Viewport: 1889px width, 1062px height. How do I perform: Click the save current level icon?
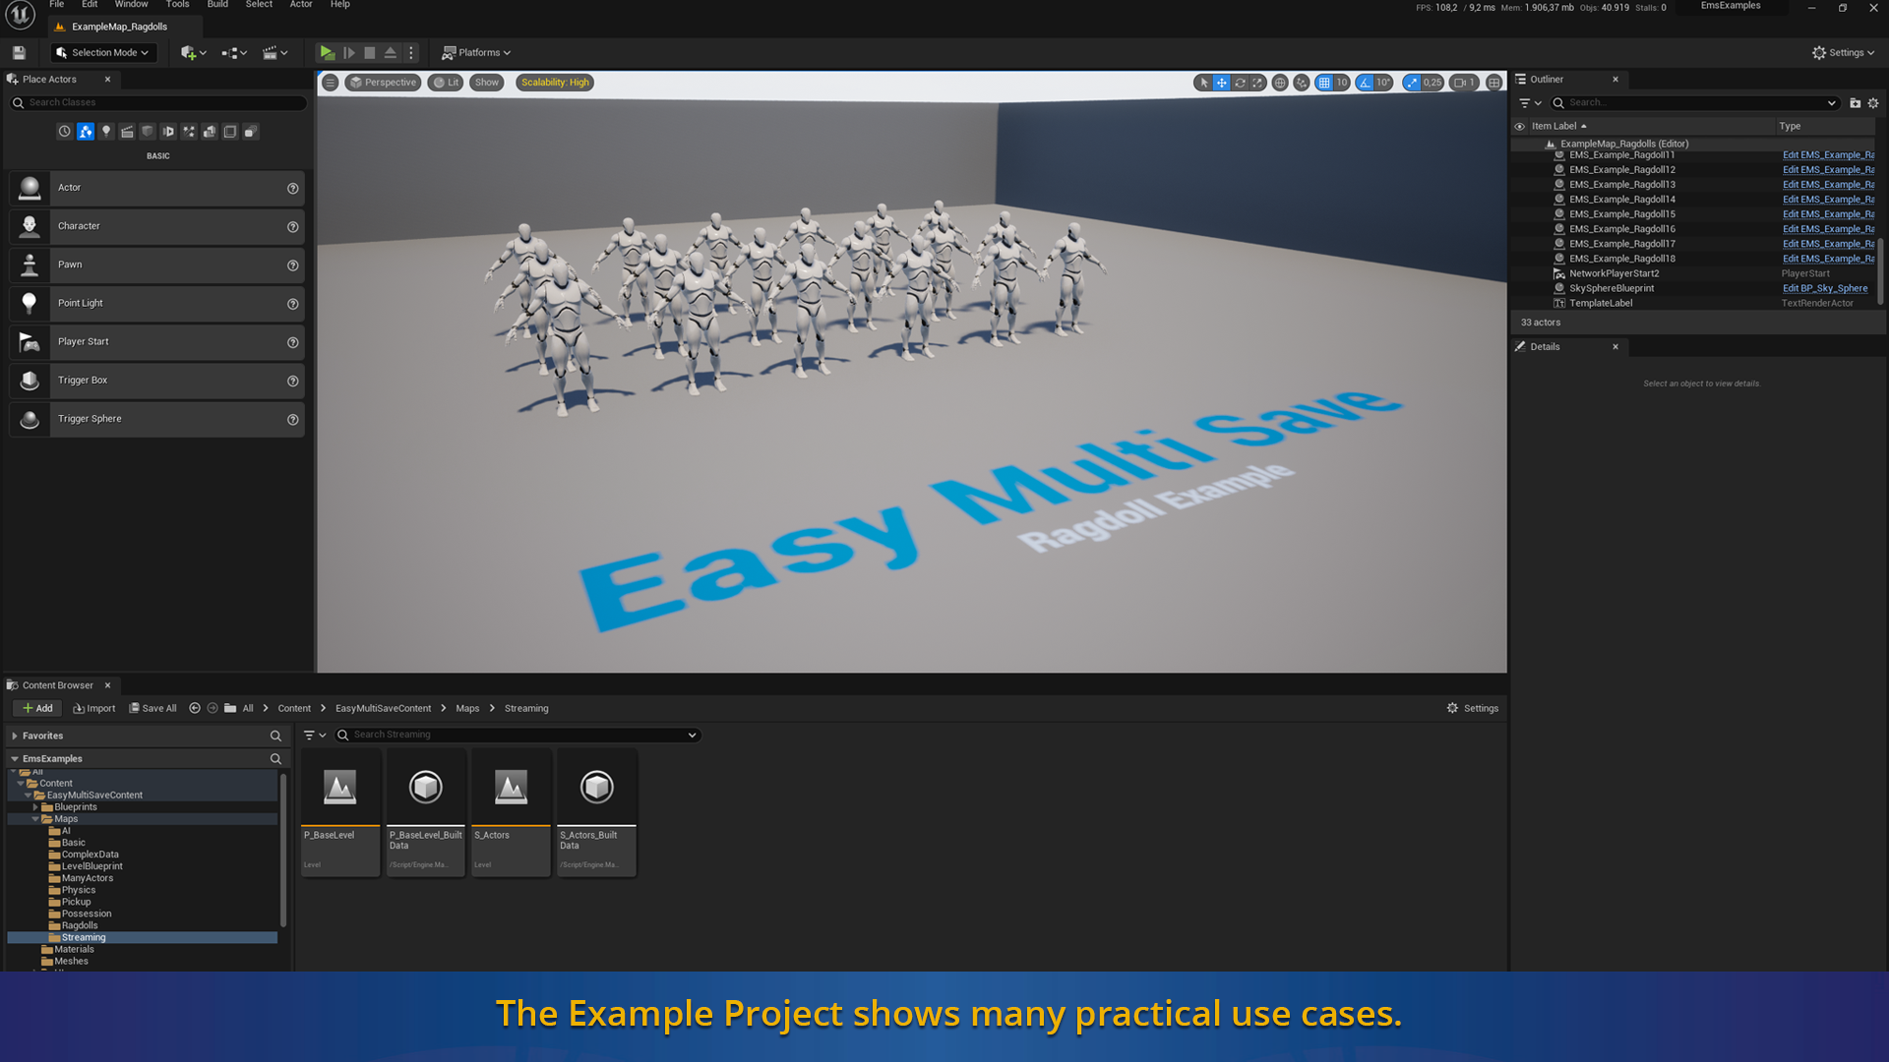point(19,53)
